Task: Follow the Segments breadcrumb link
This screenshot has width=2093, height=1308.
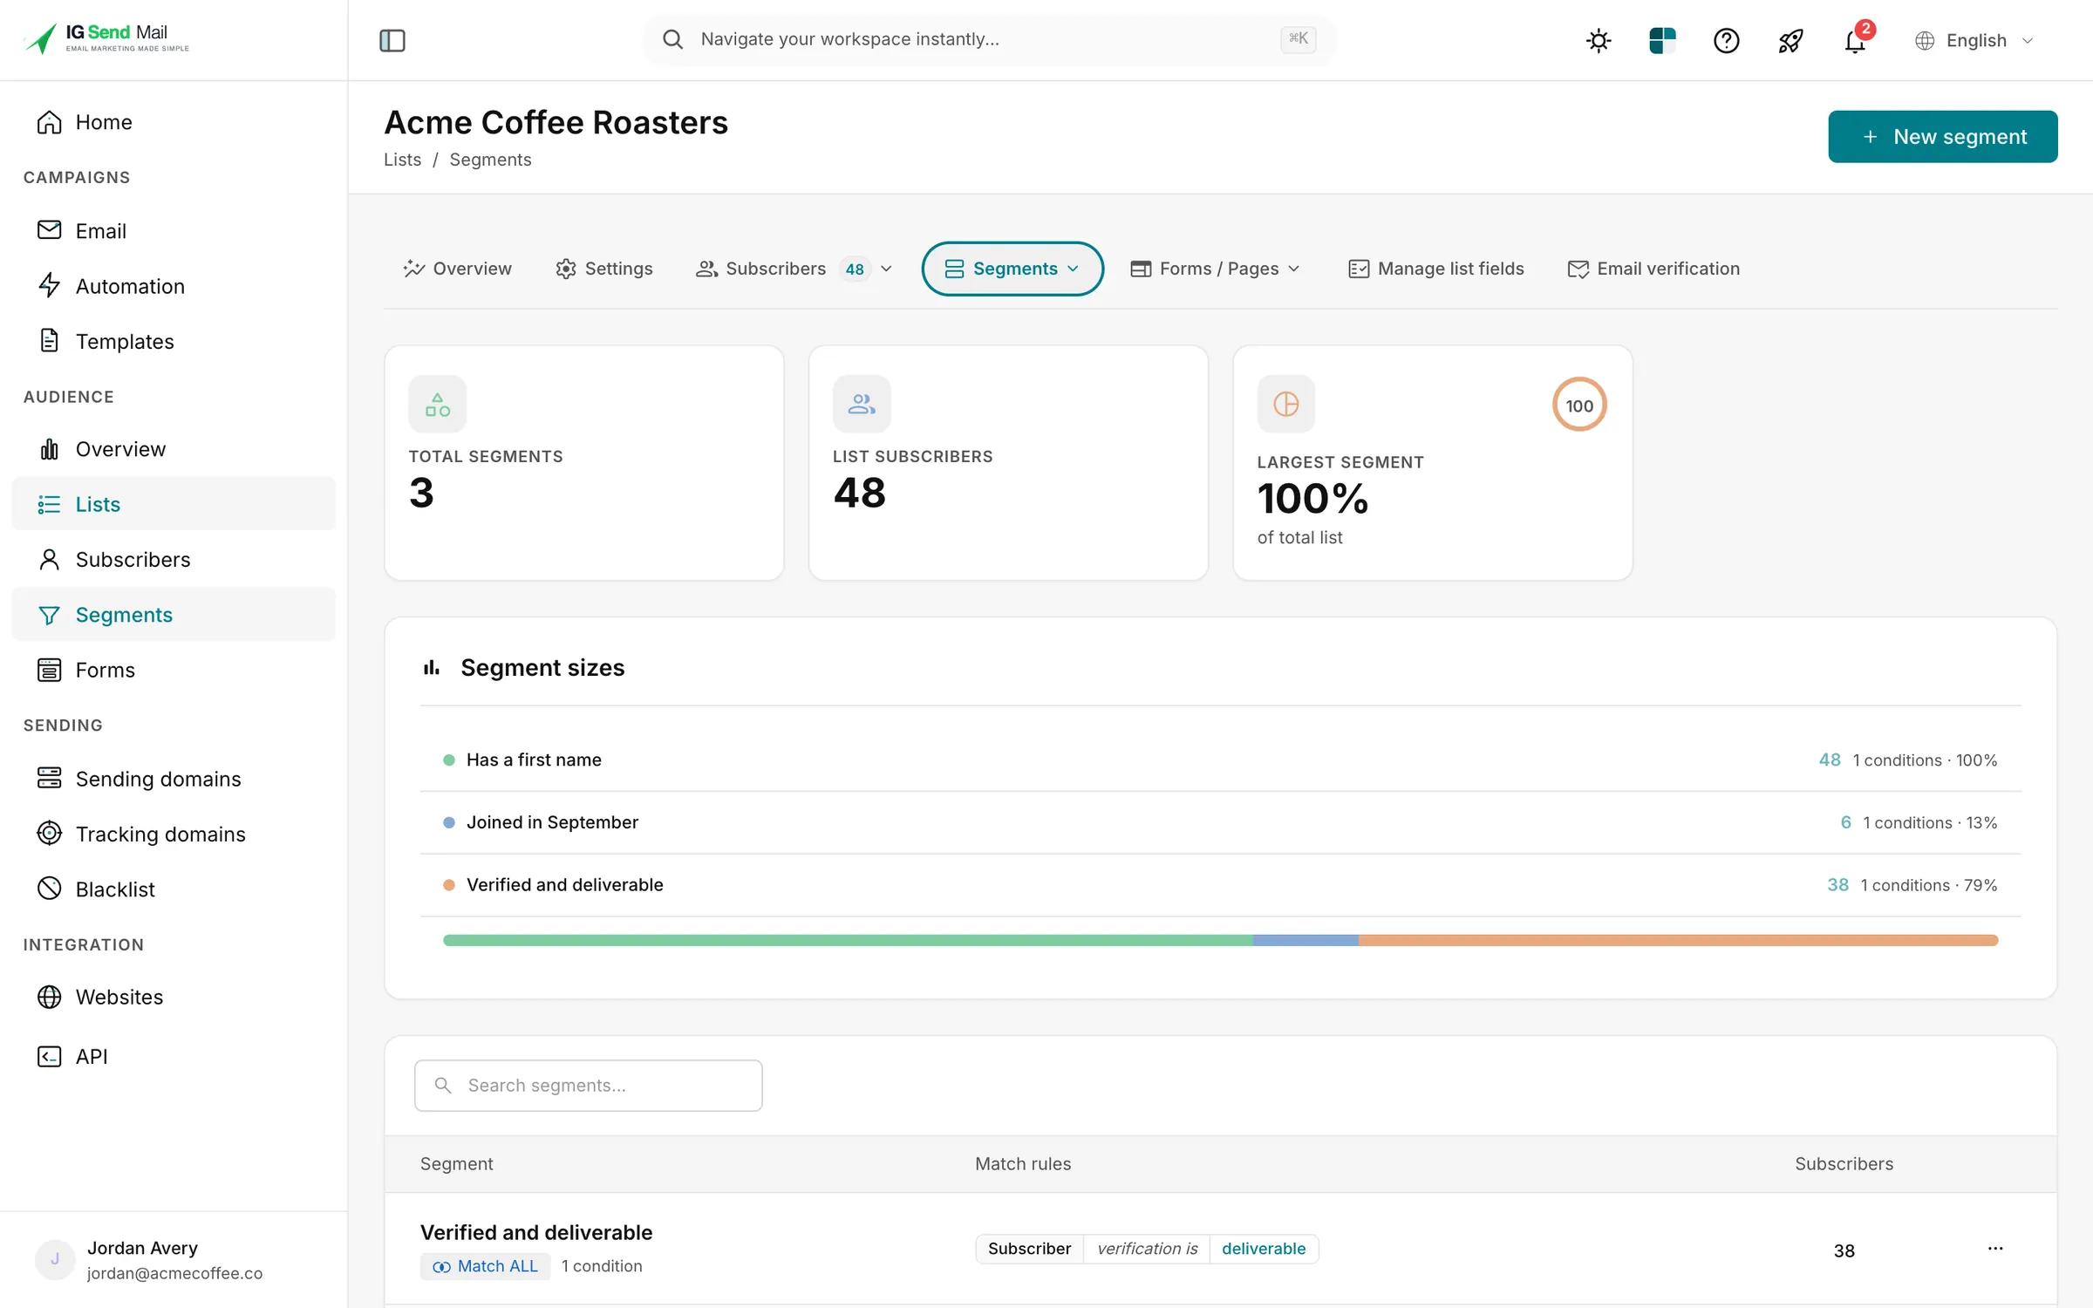Action: click(x=490, y=160)
